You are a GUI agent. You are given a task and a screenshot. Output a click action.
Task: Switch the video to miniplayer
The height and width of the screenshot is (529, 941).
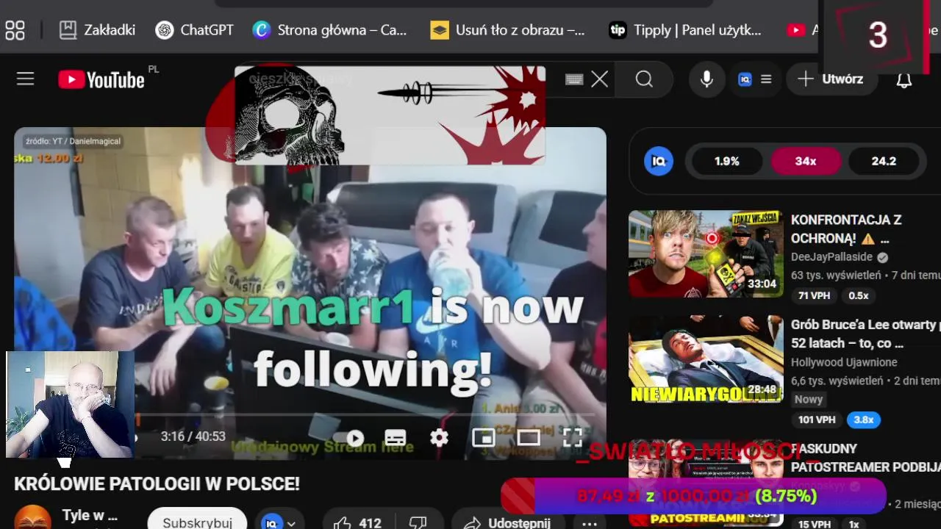tap(484, 438)
